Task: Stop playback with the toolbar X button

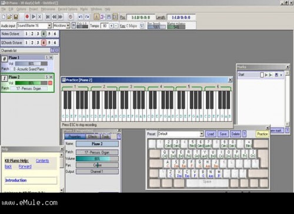Action: (39, 17)
